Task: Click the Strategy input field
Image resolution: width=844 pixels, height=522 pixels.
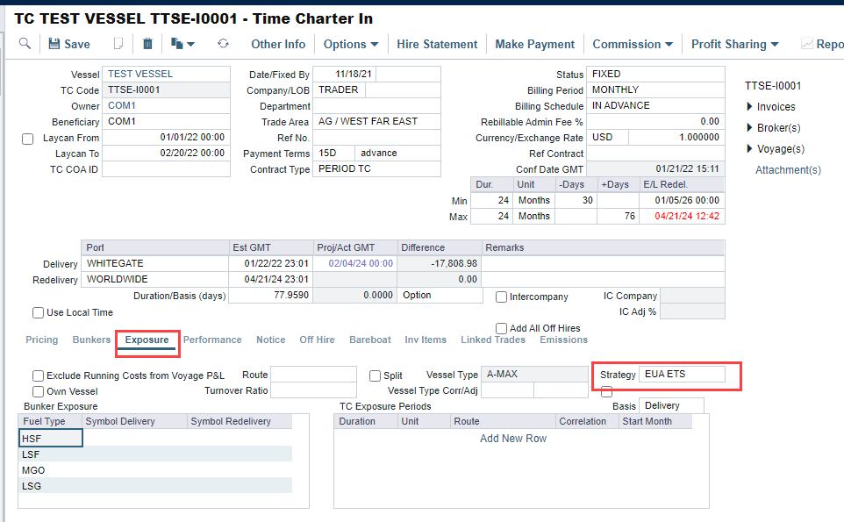Action: point(682,375)
